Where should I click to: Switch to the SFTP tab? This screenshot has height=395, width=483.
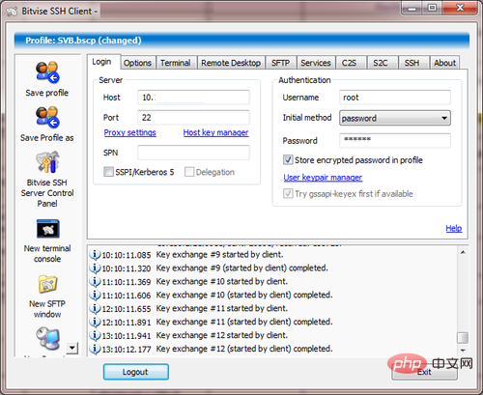coord(280,63)
